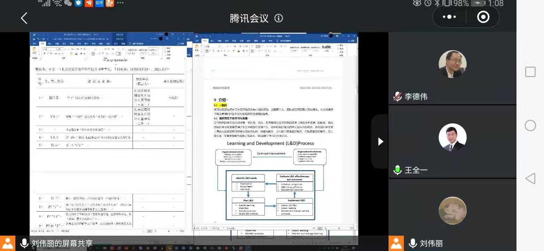Click Learning and Development (L&D)Process title
This screenshot has width=544, height=251.
[270, 143]
